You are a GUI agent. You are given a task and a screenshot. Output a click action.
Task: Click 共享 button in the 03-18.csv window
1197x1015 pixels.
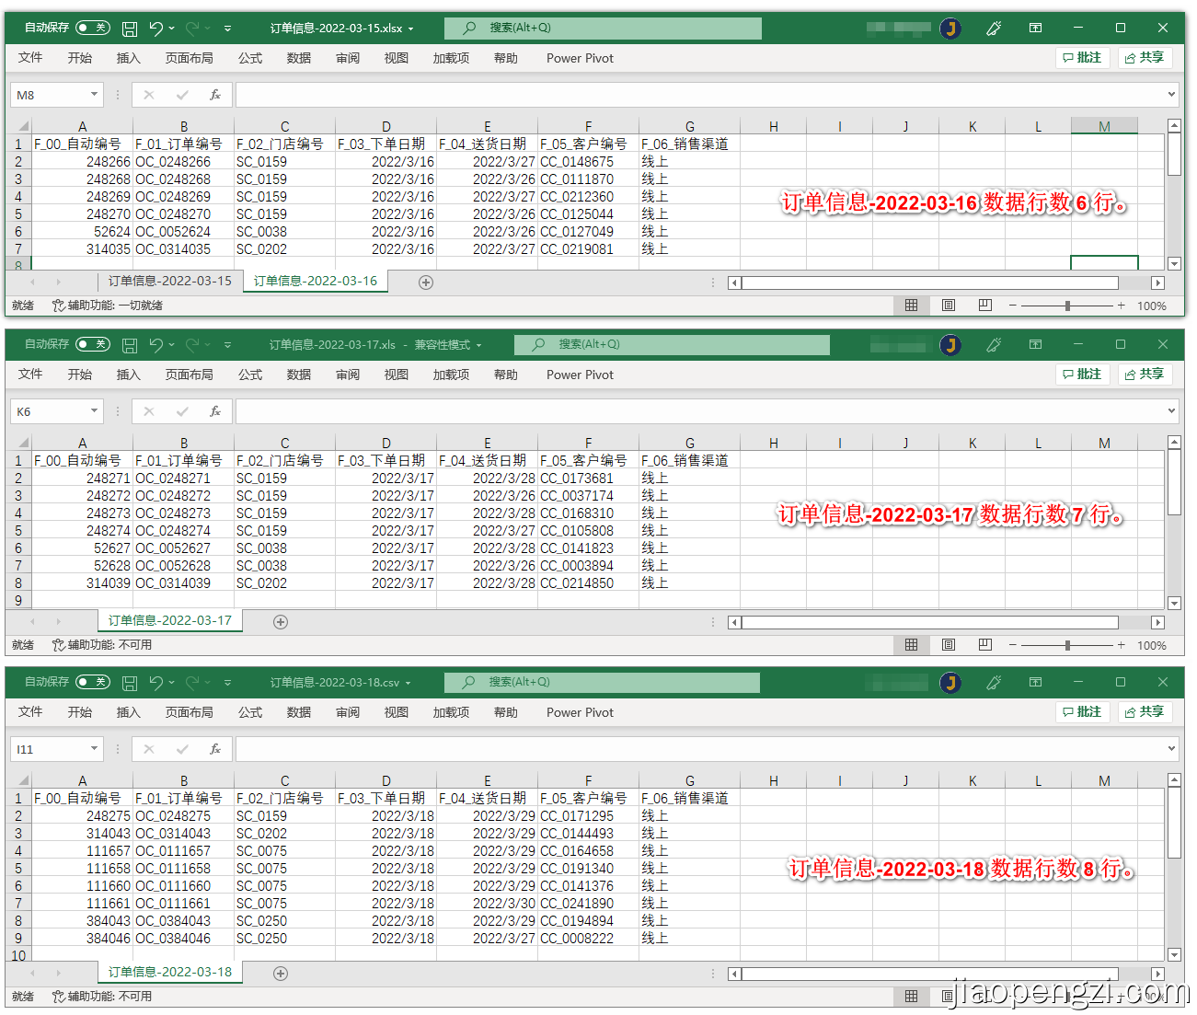coord(1145,712)
